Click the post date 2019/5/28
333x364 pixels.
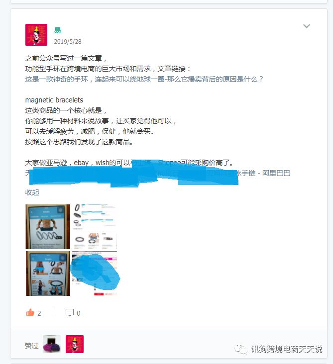click(68, 42)
